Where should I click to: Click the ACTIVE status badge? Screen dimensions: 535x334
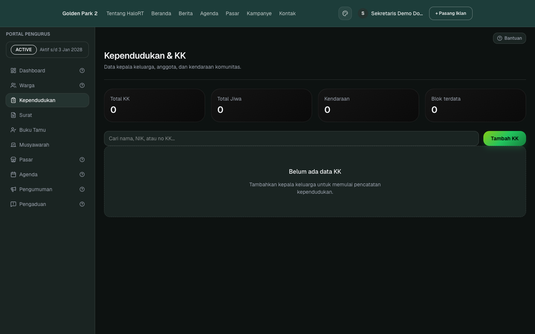point(24,50)
